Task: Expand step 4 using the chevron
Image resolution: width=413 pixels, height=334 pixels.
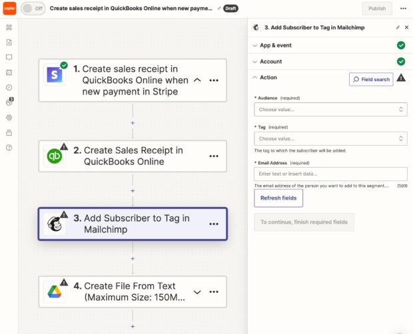Action: [x=197, y=292]
